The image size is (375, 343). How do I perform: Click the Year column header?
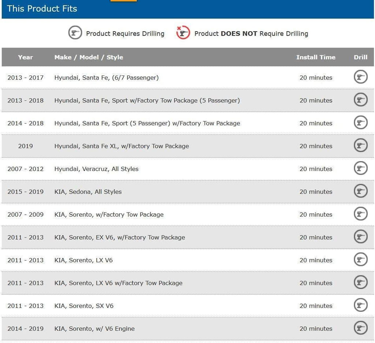pos(25,57)
